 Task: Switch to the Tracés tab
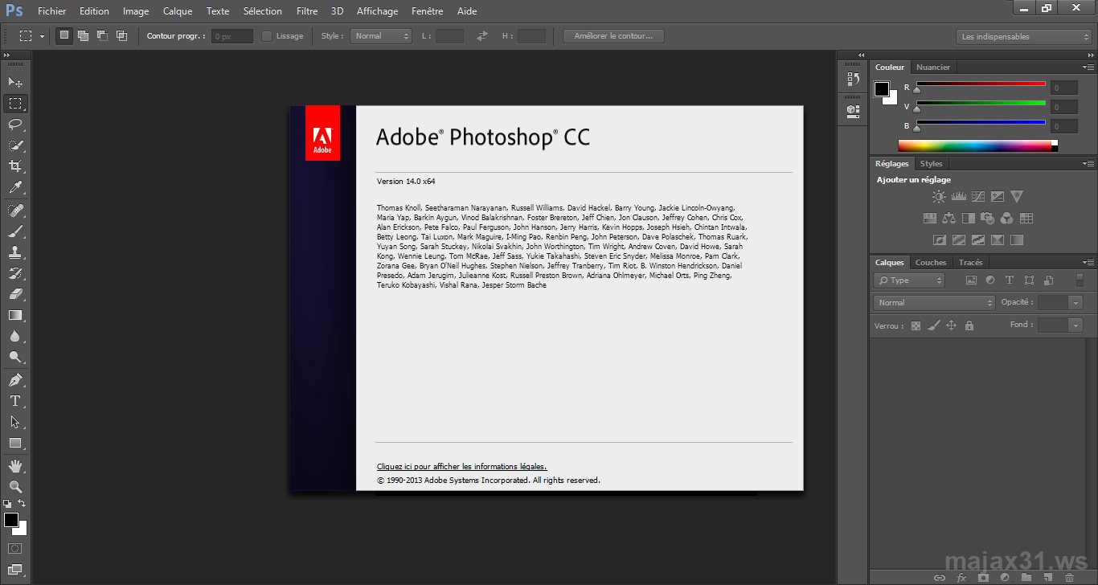tap(970, 263)
